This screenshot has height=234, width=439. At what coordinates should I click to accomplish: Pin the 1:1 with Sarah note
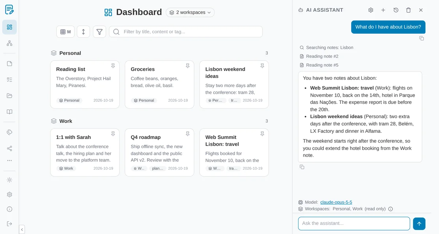pyautogui.click(x=113, y=134)
